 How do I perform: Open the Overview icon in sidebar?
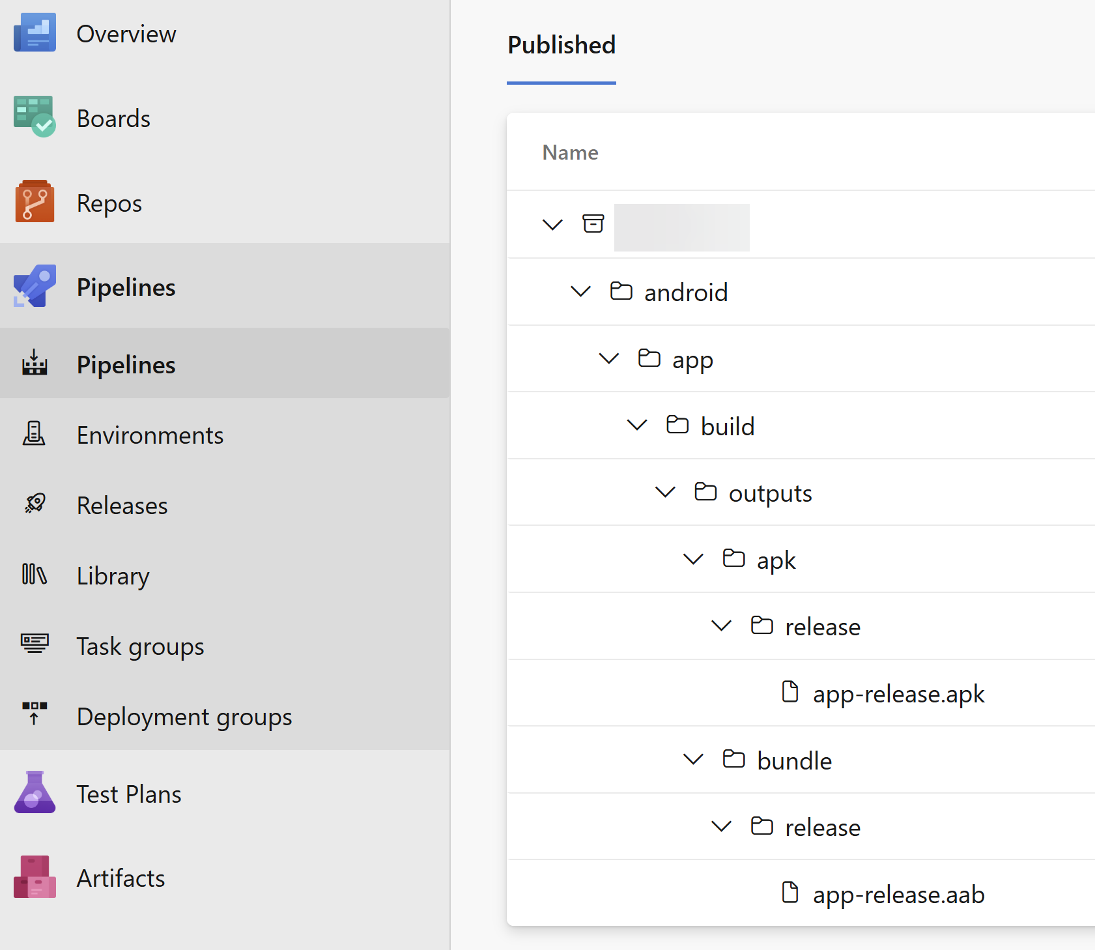35,33
